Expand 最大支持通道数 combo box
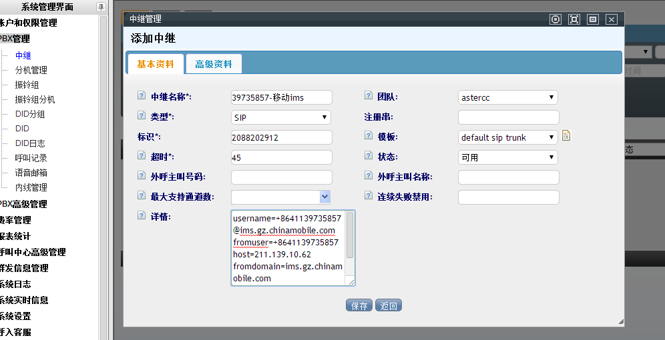The image size is (665, 340). coord(324,197)
